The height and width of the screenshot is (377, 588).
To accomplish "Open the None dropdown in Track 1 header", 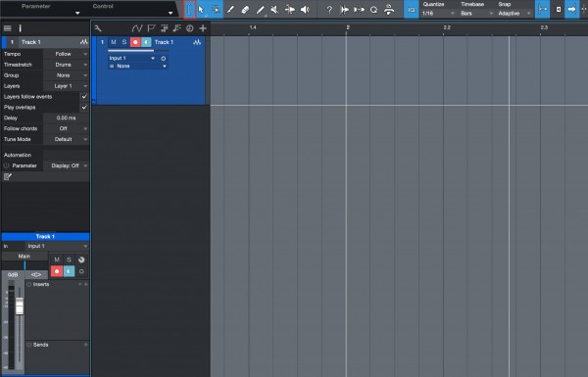I will [137, 66].
